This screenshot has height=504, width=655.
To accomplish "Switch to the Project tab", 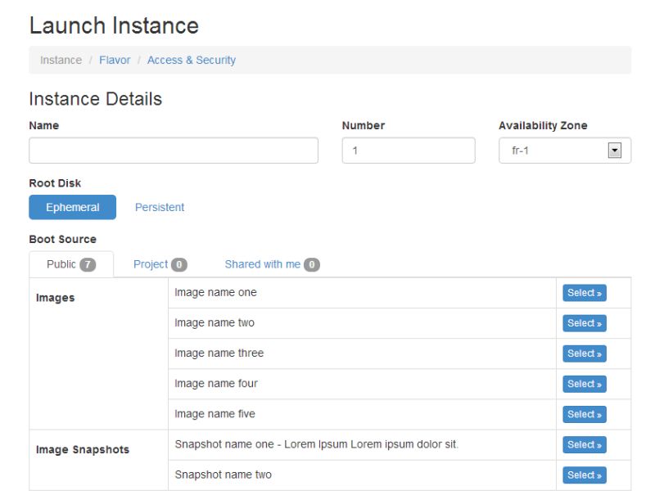I will (156, 263).
